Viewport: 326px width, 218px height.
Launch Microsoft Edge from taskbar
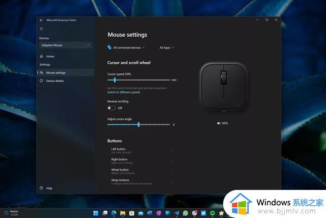pos(114,213)
